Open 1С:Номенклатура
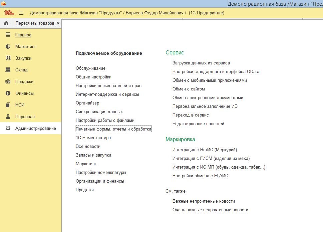This screenshot has width=323, height=232. point(93,138)
